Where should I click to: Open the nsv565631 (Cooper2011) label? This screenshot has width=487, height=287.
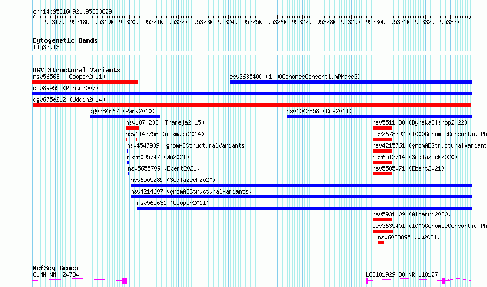(x=173, y=203)
